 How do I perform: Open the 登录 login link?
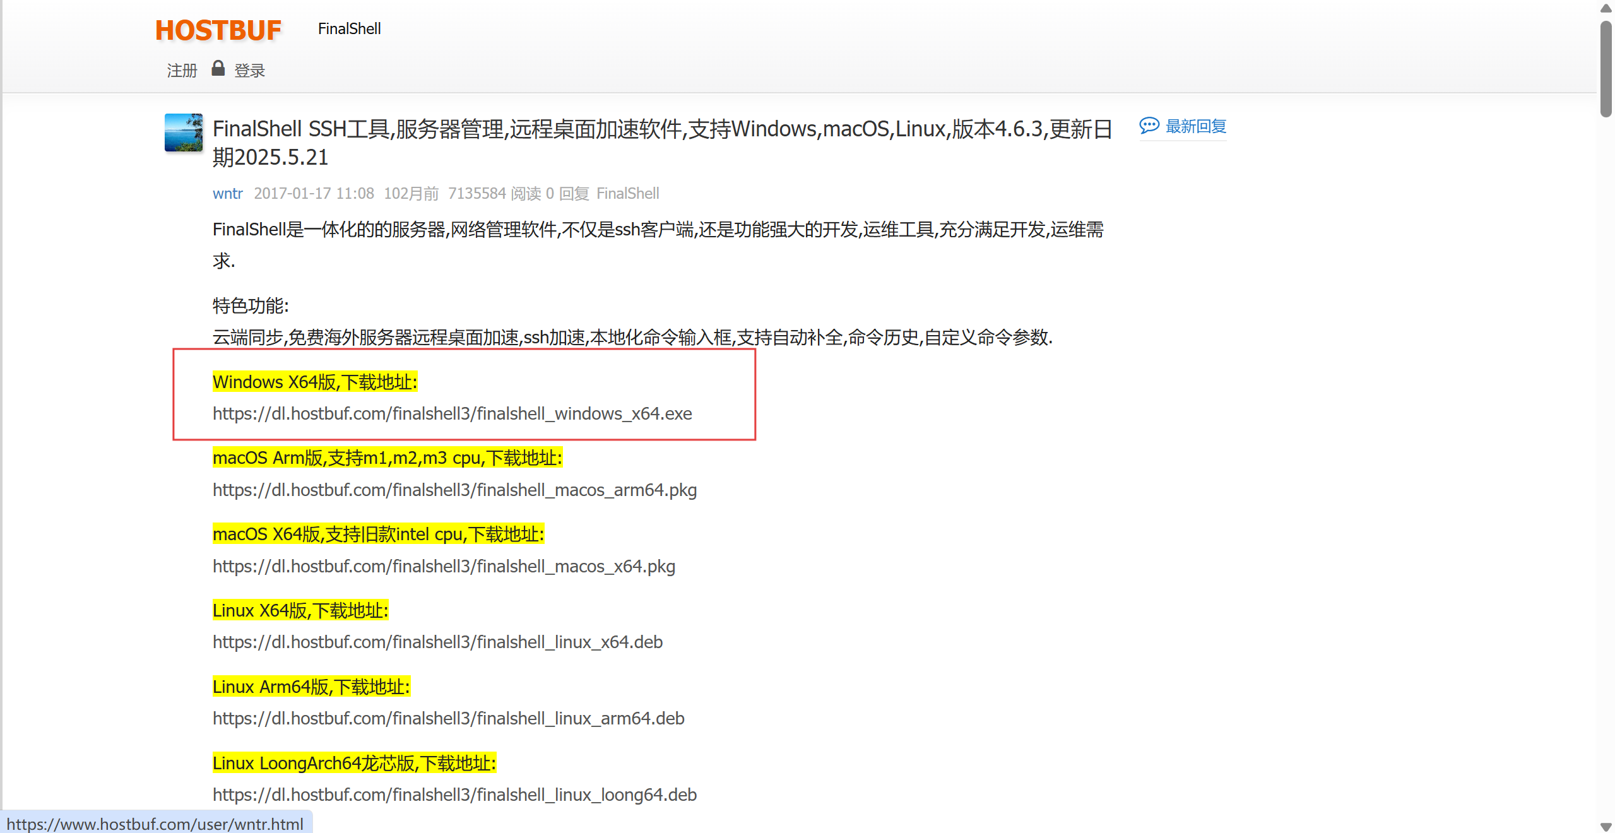(250, 71)
